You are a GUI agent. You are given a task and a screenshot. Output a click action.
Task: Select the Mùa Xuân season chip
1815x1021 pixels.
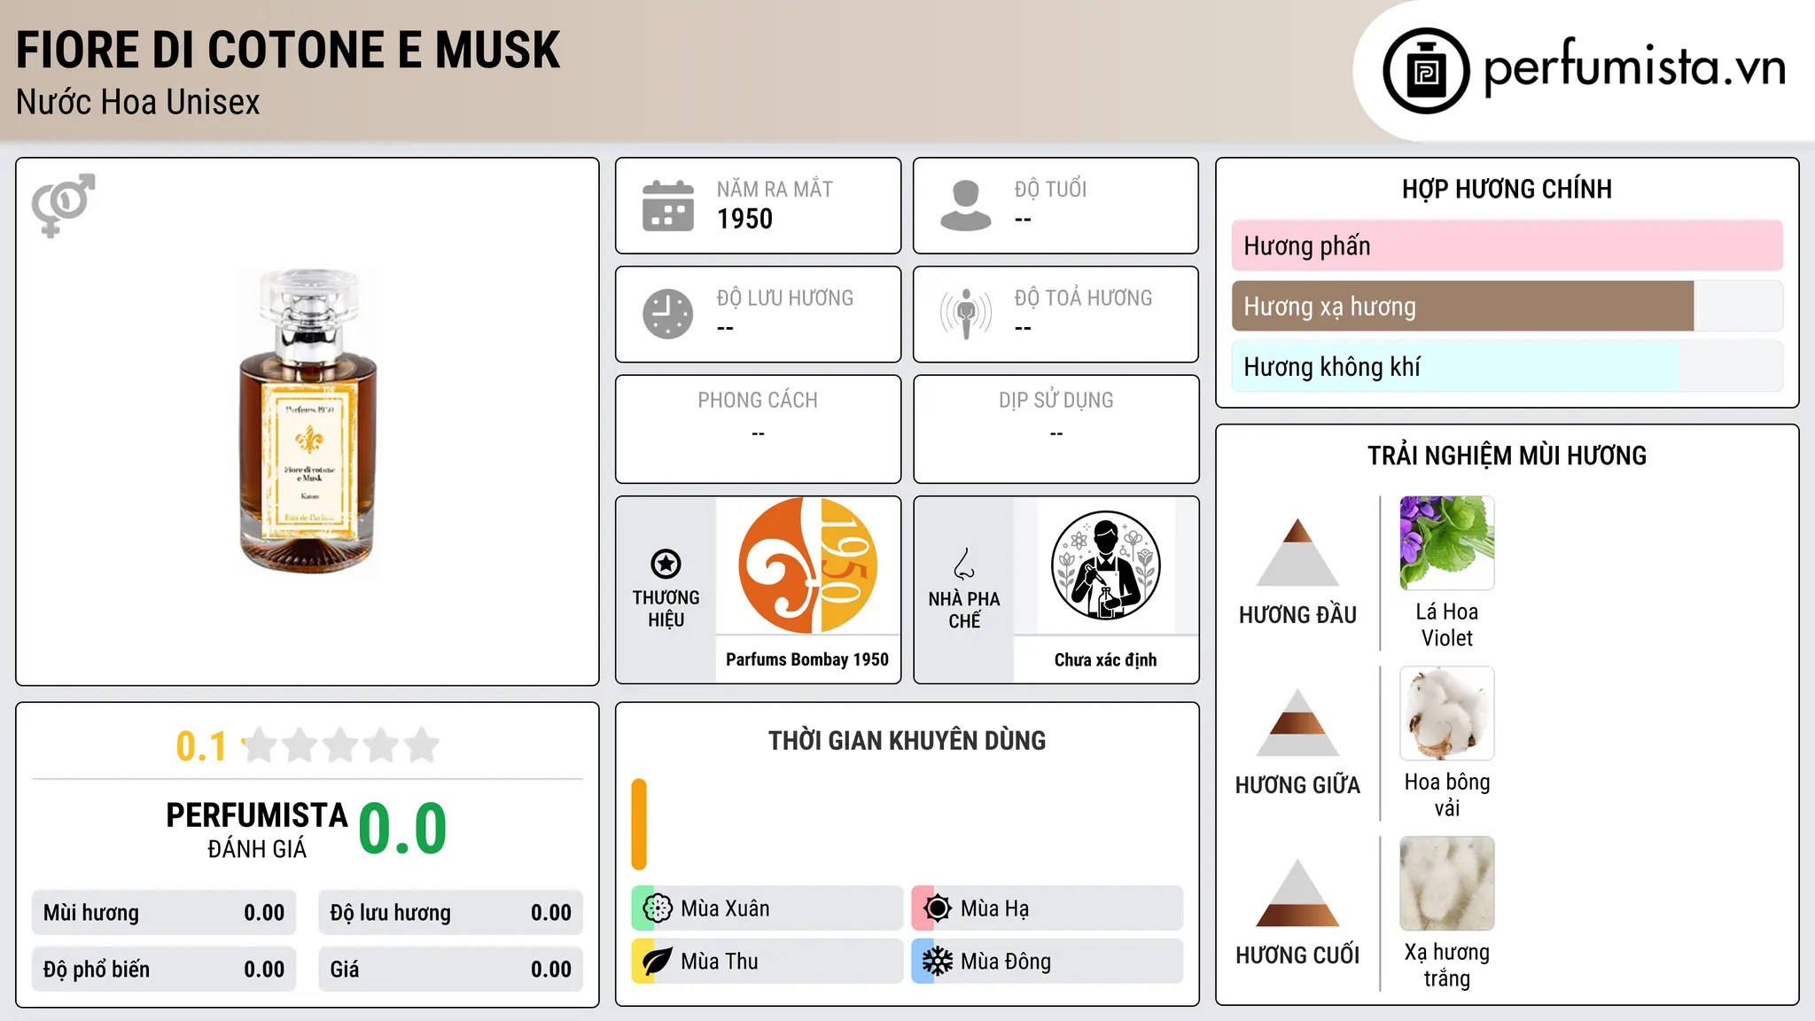pos(767,908)
